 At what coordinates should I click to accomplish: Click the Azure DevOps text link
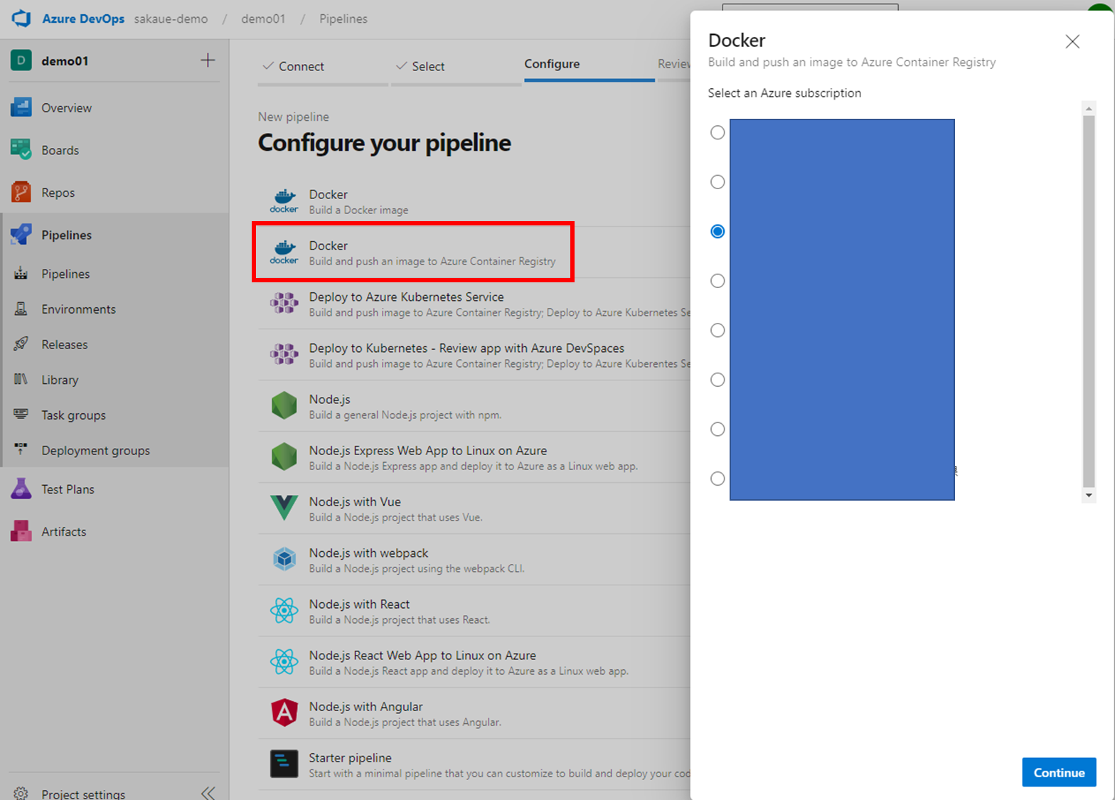(x=83, y=18)
